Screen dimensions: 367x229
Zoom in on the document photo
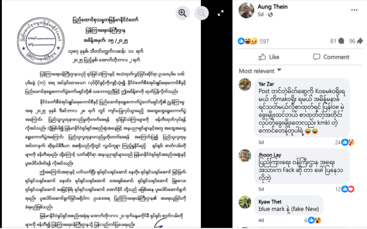(x=182, y=13)
